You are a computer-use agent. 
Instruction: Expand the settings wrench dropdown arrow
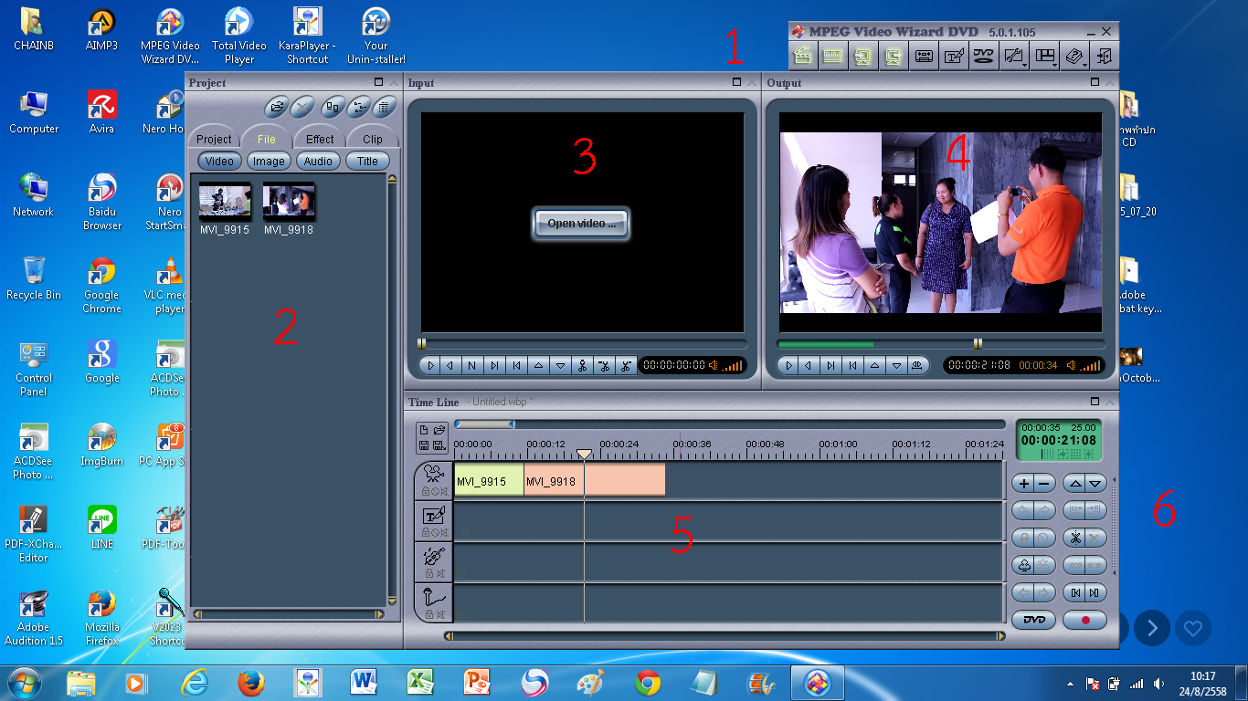coord(1024,65)
